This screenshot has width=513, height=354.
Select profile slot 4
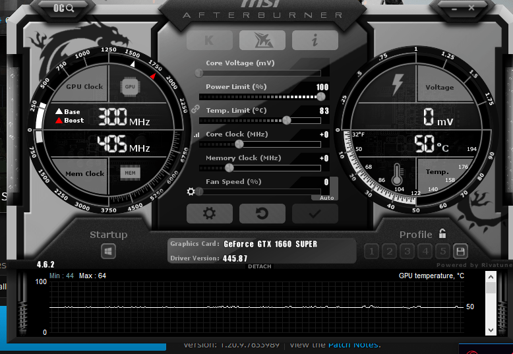pyautogui.click(x=425, y=251)
